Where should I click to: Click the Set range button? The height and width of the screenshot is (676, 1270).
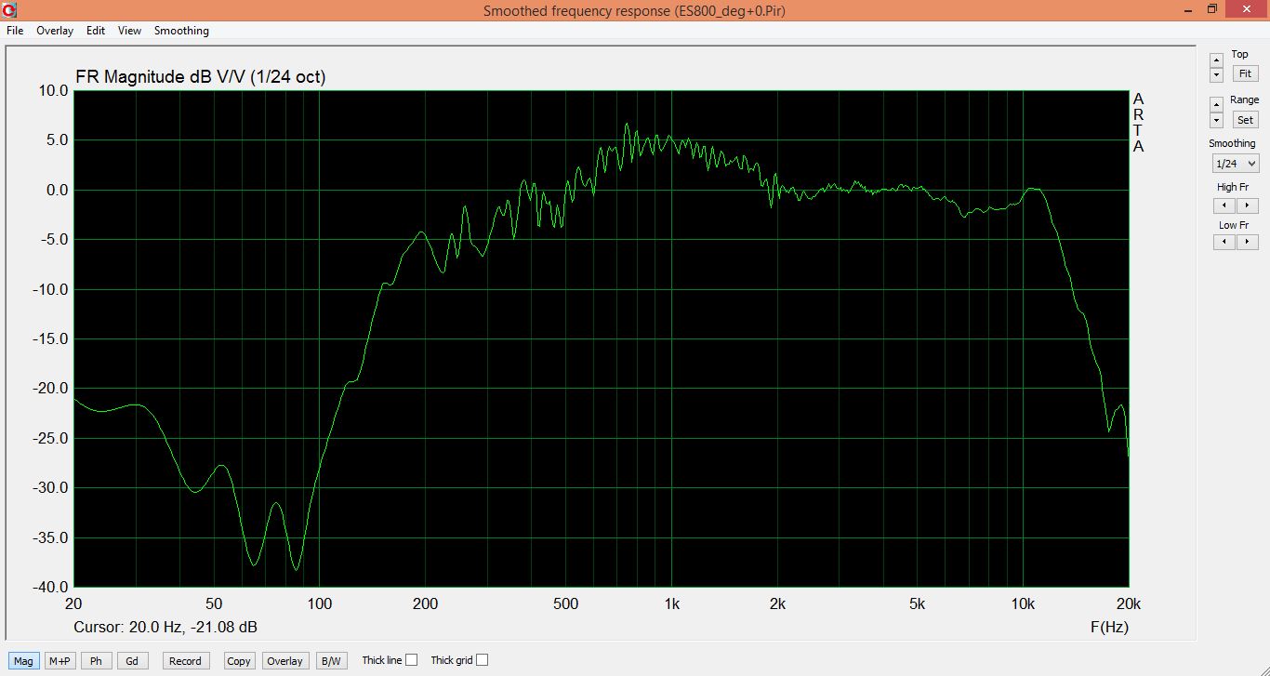pos(1245,120)
